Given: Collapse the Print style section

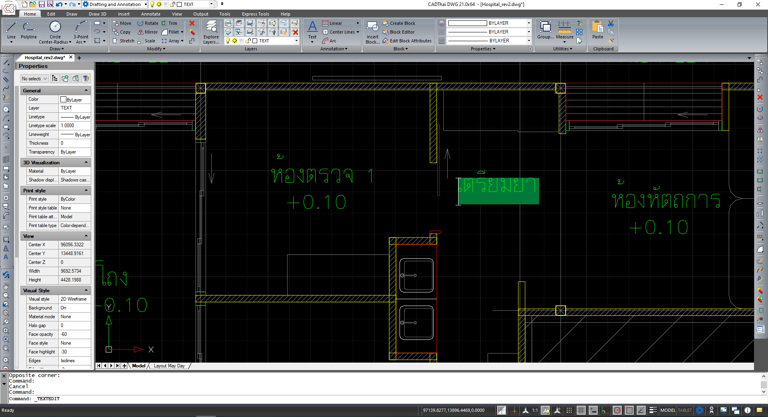Looking at the screenshot, I should click(x=86, y=190).
